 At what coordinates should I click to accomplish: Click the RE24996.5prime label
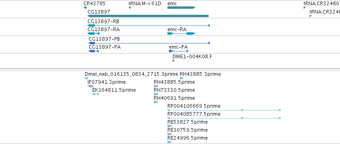[187, 138]
